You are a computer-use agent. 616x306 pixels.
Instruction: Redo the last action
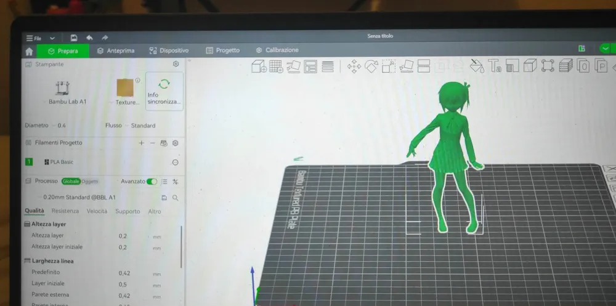(x=105, y=38)
